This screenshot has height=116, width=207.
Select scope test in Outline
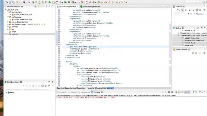click(188, 45)
